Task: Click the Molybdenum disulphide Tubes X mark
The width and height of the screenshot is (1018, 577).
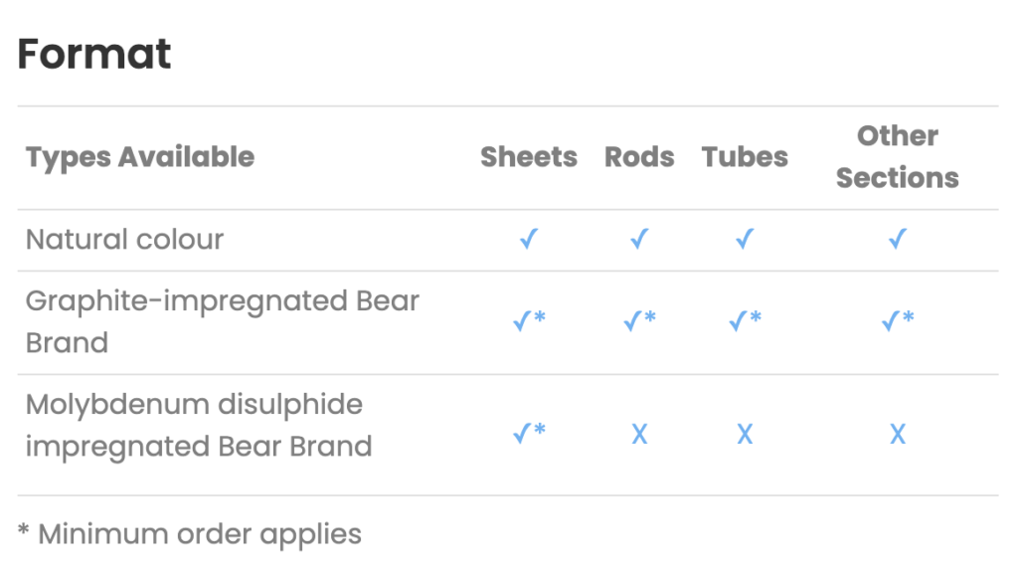Action: (745, 434)
